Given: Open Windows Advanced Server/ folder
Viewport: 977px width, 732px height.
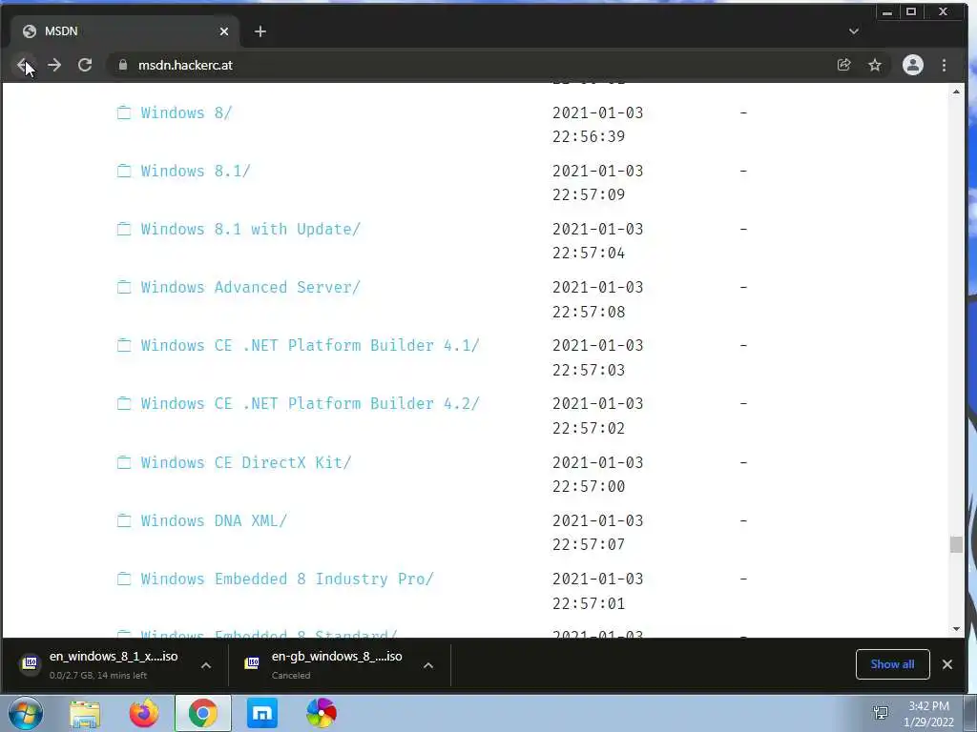Looking at the screenshot, I should pyautogui.click(x=251, y=287).
